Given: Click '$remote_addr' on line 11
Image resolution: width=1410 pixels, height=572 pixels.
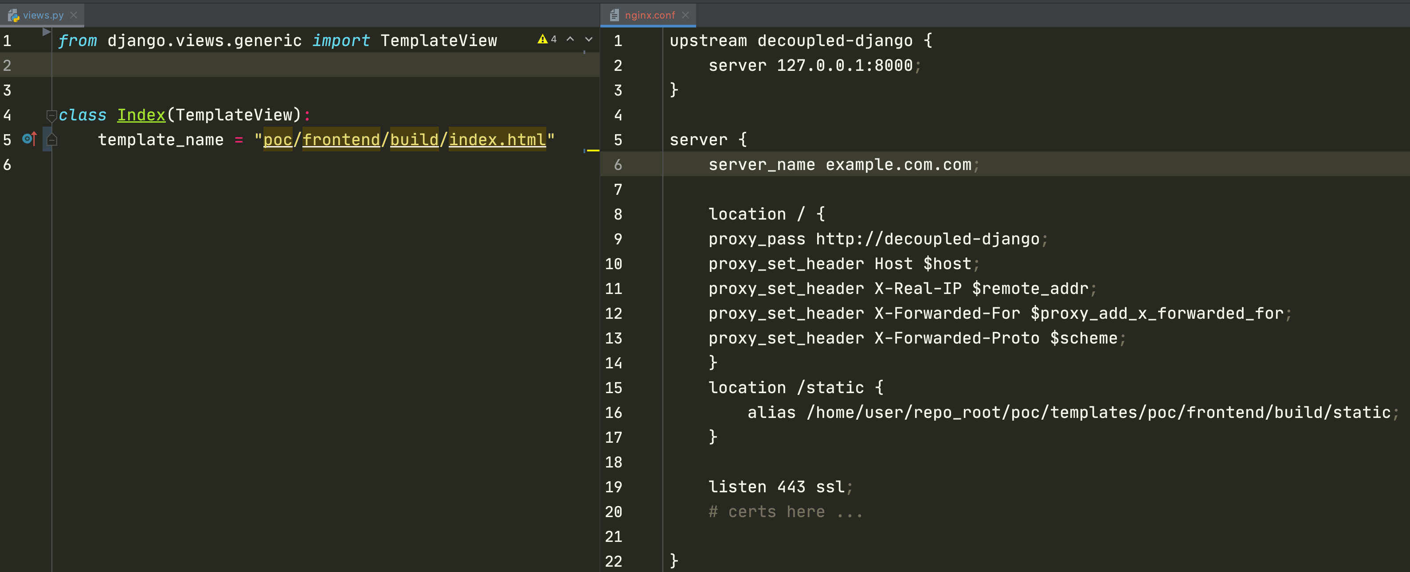Looking at the screenshot, I should (x=1030, y=289).
